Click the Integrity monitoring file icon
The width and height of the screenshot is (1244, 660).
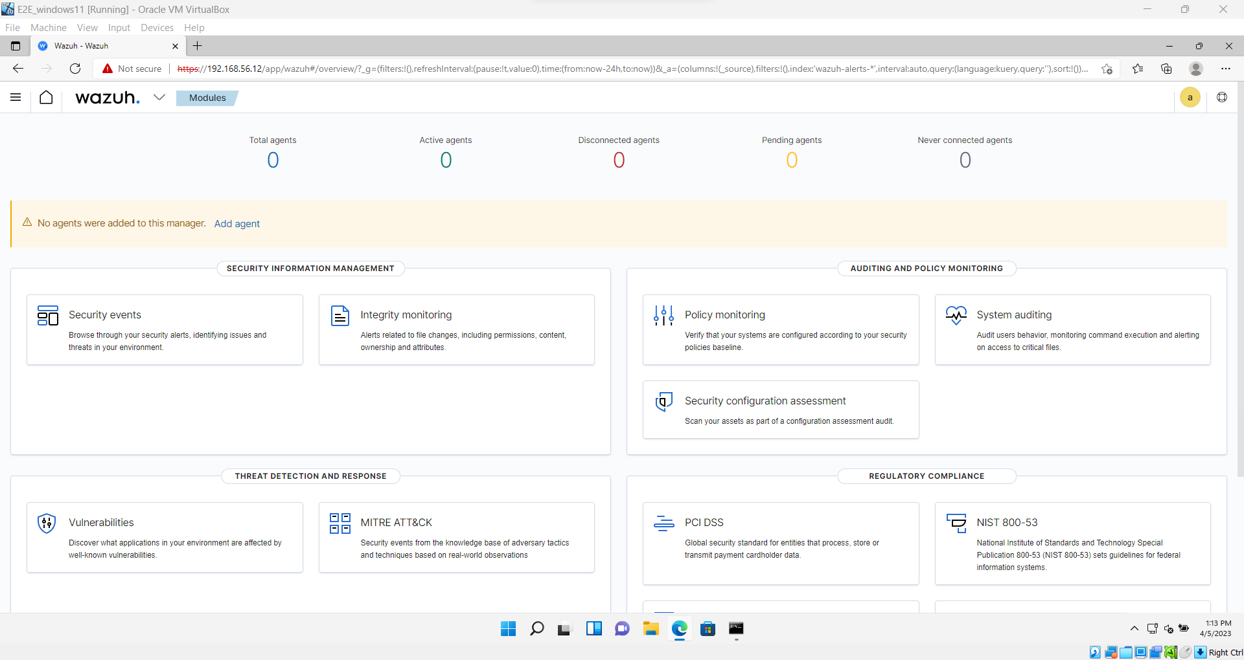tap(340, 316)
